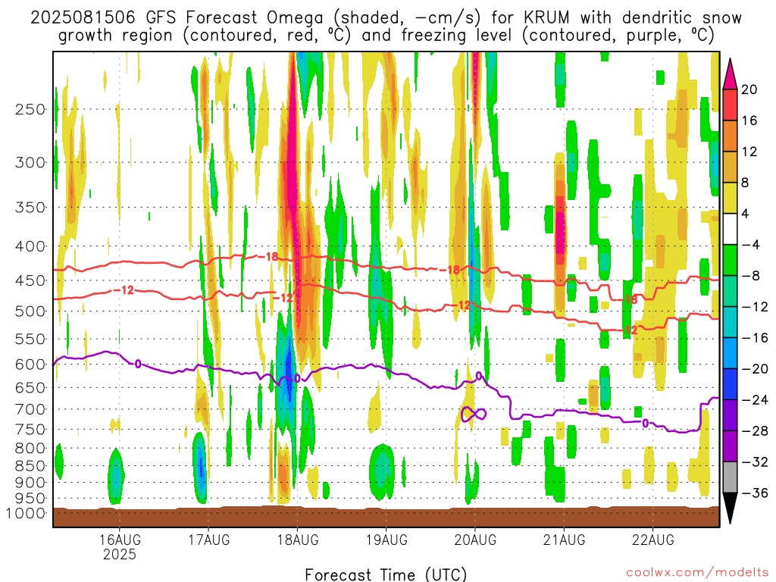Click the 950 pressure level label
The height and width of the screenshot is (582, 776).
coord(30,499)
